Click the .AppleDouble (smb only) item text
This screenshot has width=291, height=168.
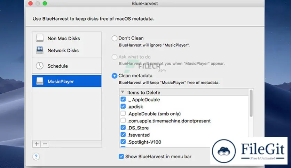pyautogui.click(x=154, y=114)
